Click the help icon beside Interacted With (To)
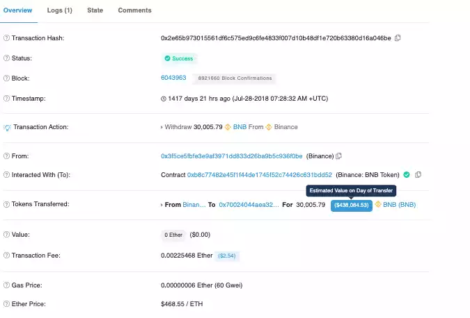 (x=6, y=175)
